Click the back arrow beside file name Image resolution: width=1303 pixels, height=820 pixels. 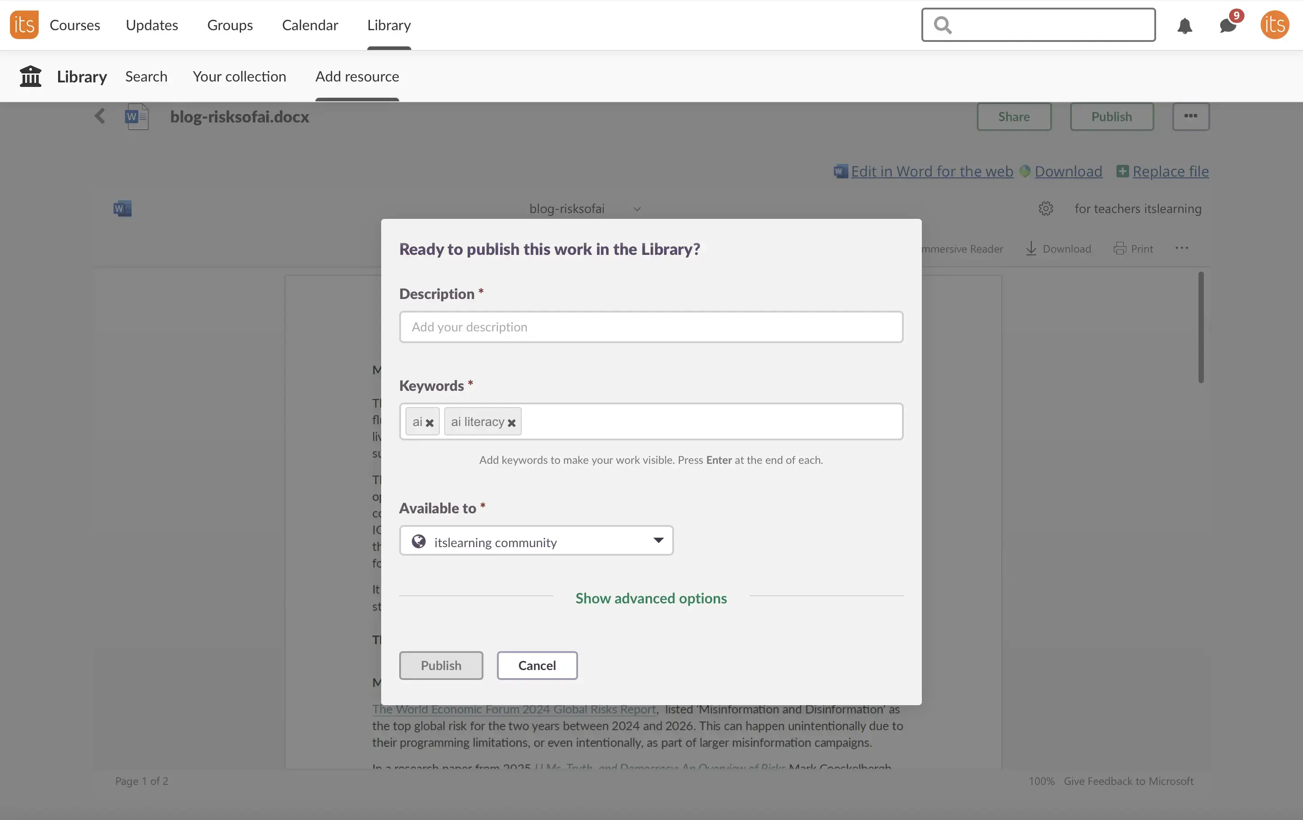(100, 116)
